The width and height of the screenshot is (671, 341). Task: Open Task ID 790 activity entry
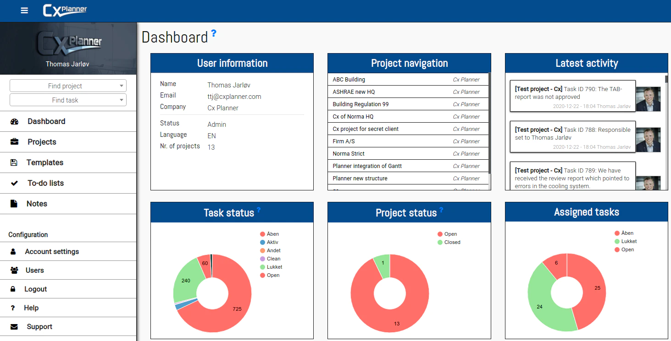pyautogui.click(x=573, y=96)
